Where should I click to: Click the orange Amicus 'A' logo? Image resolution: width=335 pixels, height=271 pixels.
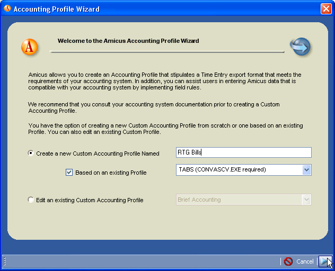point(30,47)
